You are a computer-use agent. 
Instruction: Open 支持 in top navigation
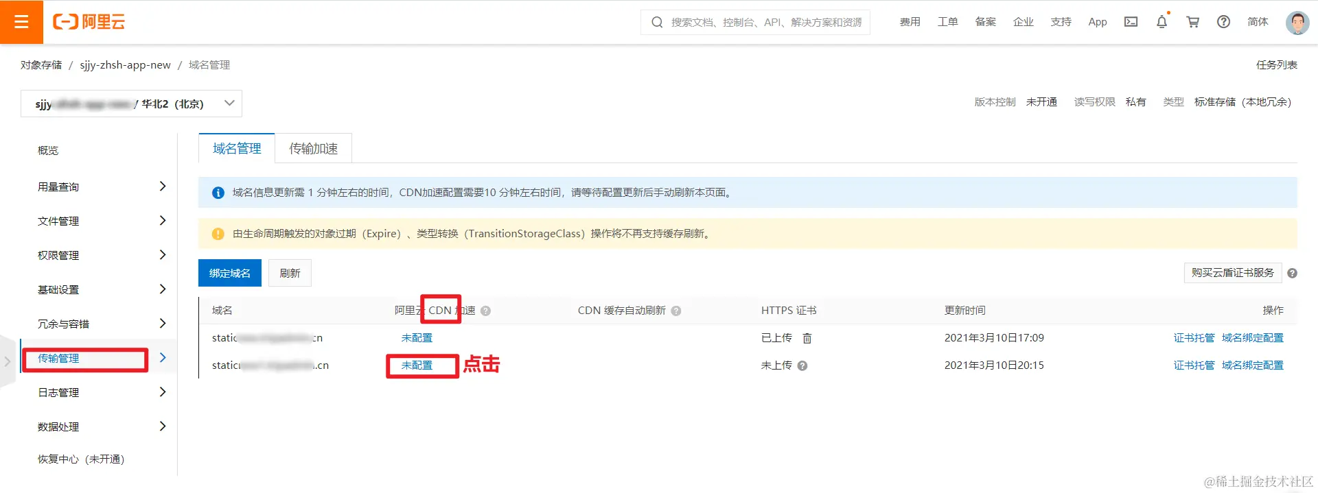coord(1061,22)
